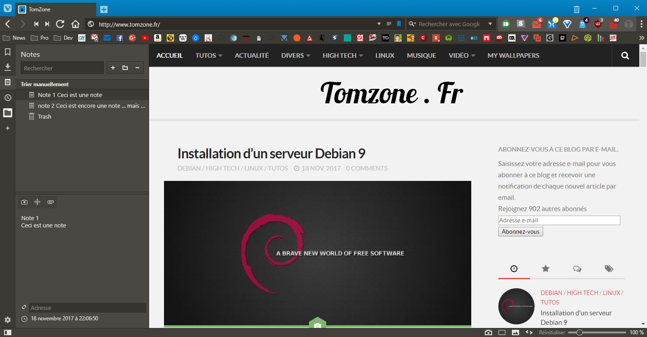Open the Amazon bookmark
Image resolution: width=647 pixels, height=337 pixels.
coord(158,38)
